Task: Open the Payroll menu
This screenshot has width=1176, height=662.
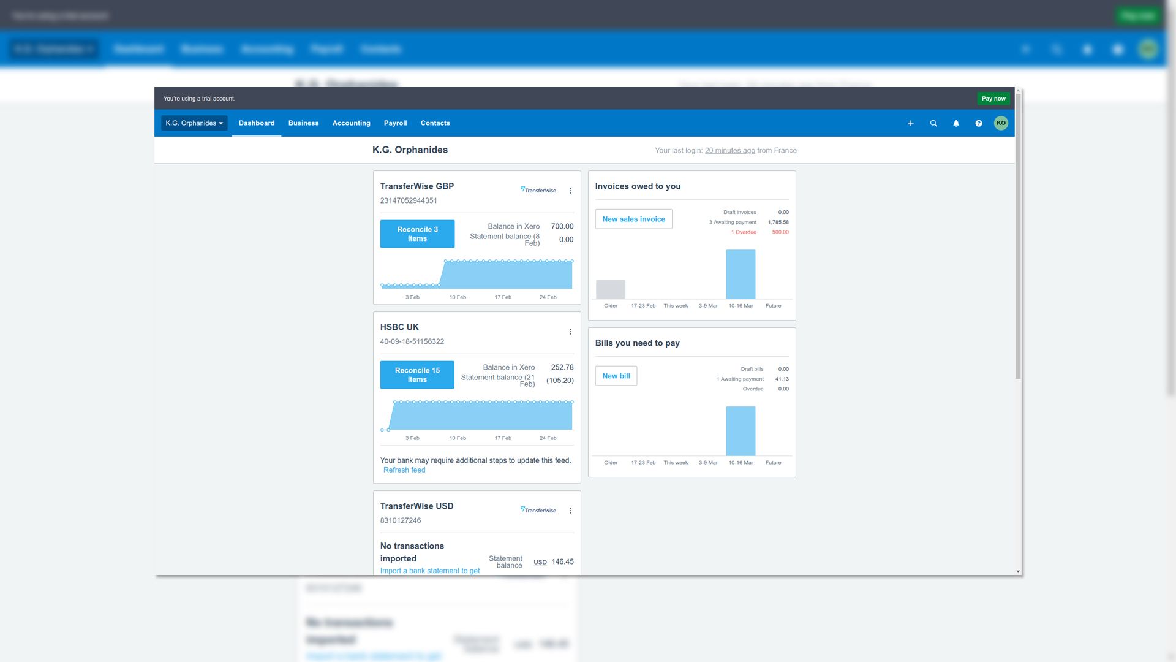Action: [395, 123]
